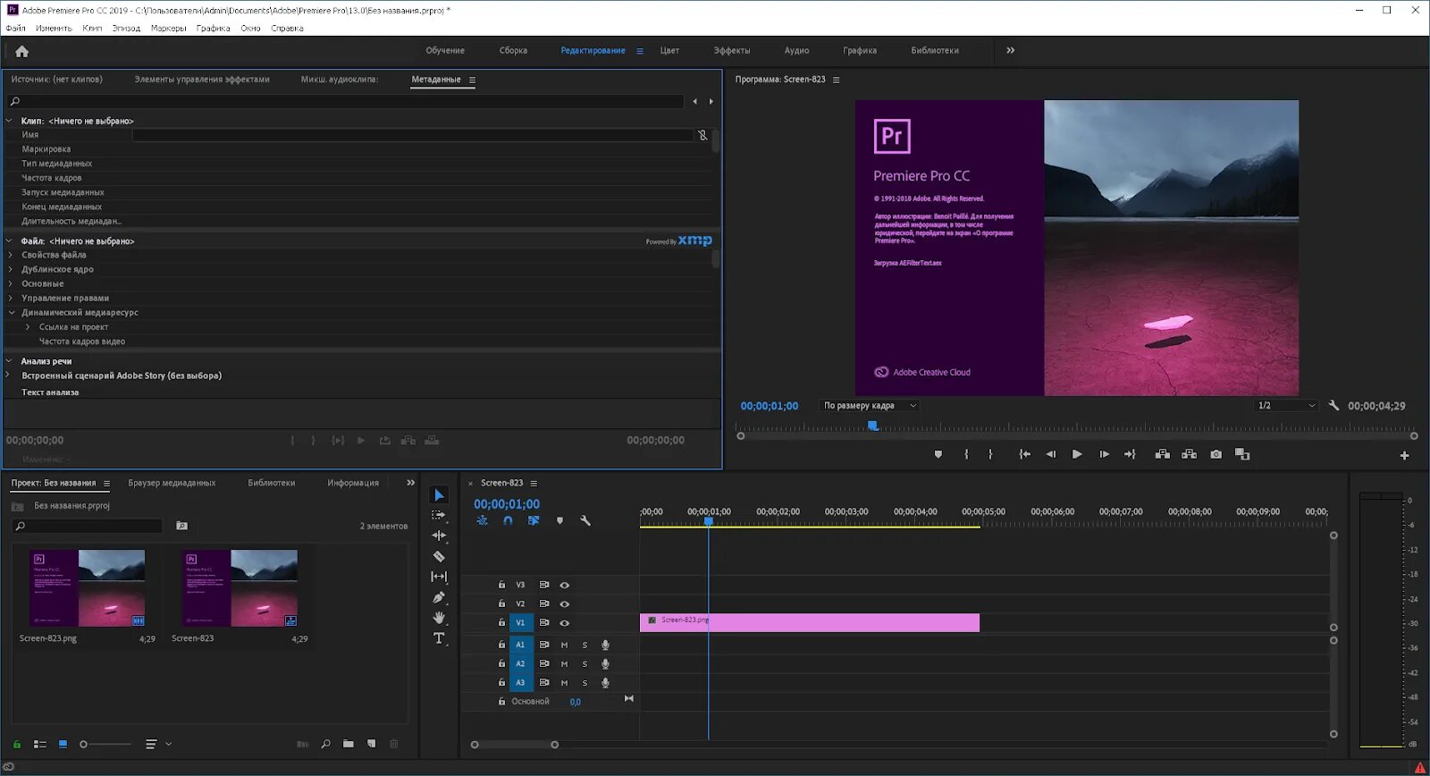Click the metadata search field

pos(346,101)
